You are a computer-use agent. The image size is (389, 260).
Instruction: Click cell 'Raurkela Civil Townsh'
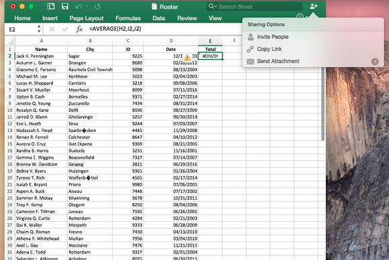click(90, 70)
